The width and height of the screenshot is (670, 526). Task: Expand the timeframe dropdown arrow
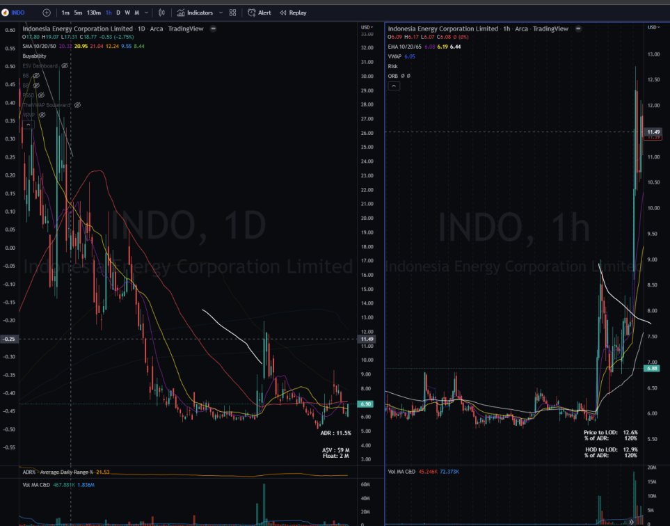click(x=146, y=13)
